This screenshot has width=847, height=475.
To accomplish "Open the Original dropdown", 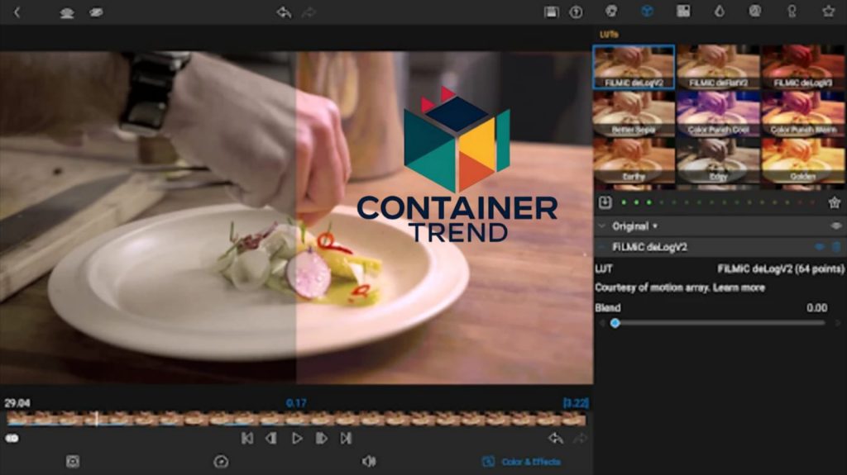I will (x=634, y=226).
